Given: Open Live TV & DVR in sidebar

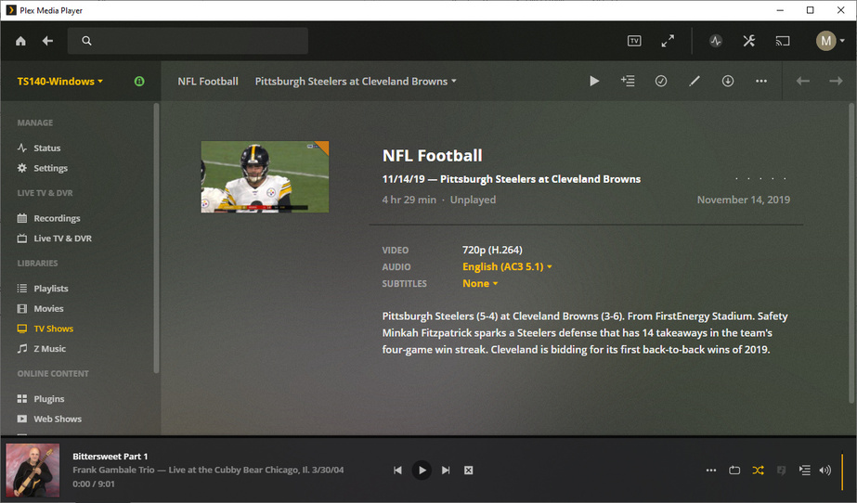Looking at the screenshot, I should coord(55,239).
